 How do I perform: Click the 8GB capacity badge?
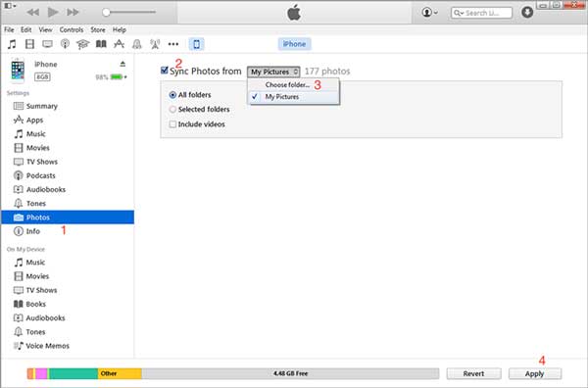click(42, 76)
